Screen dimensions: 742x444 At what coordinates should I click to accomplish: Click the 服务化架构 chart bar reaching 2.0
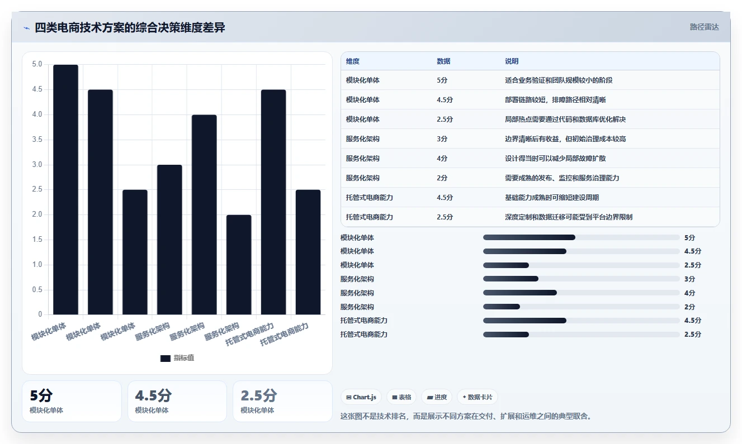pyautogui.click(x=239, y=265)
